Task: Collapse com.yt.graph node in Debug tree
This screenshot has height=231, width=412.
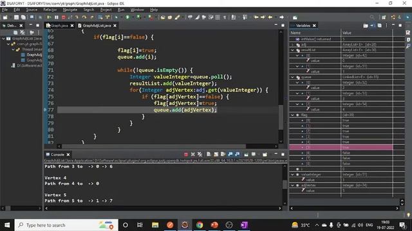Action: point(8,44)
